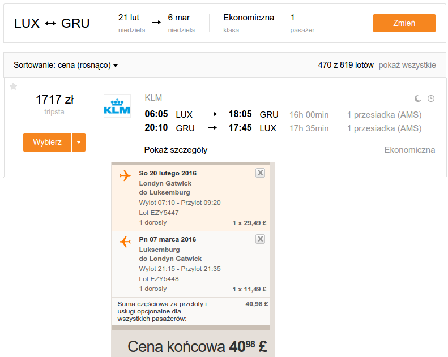Click the Cena końcowa 40.98 £ total

click(x=197, y=346)
